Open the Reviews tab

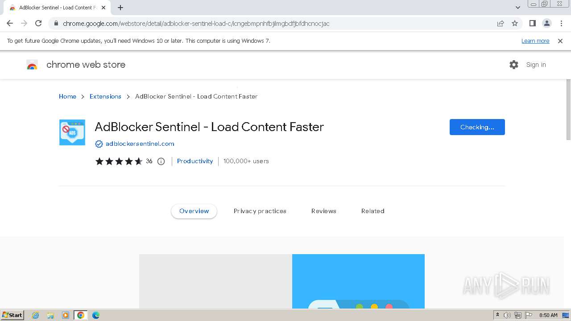point(323,211)
